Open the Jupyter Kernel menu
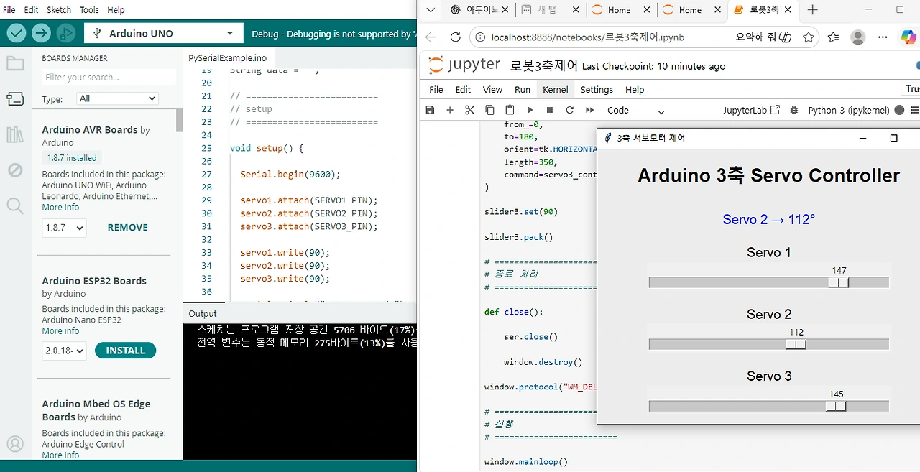Image resolution: width=920 pixels, height=472 pixels. click(556, 90)
